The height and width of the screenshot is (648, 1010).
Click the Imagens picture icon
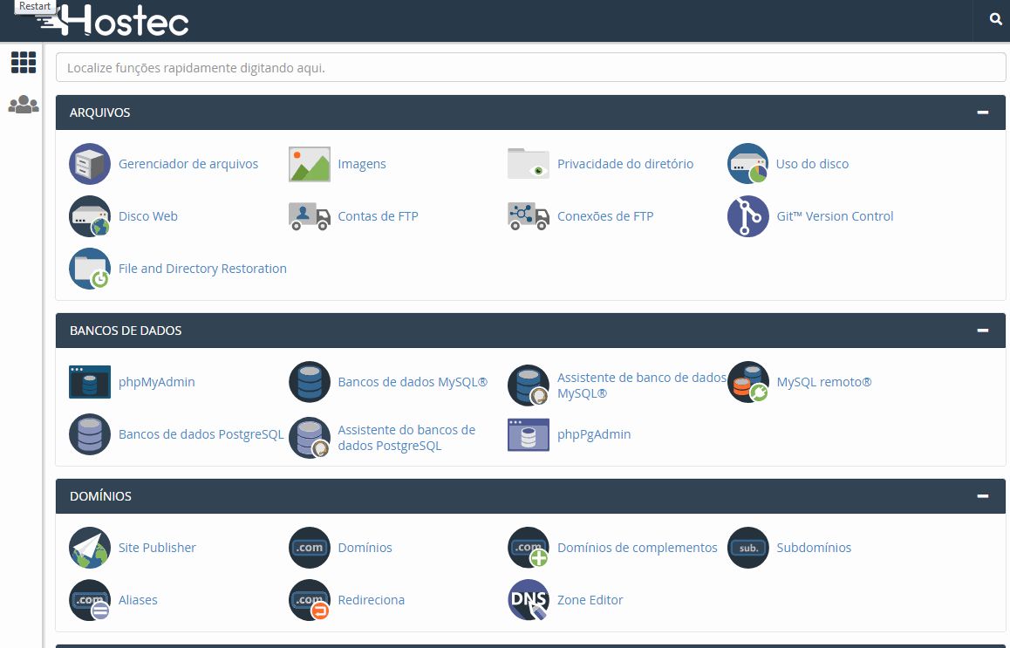point(309,164)
